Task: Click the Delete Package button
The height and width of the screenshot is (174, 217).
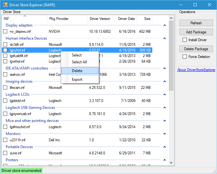Action: pyautogui.click(x=196, y=49)
